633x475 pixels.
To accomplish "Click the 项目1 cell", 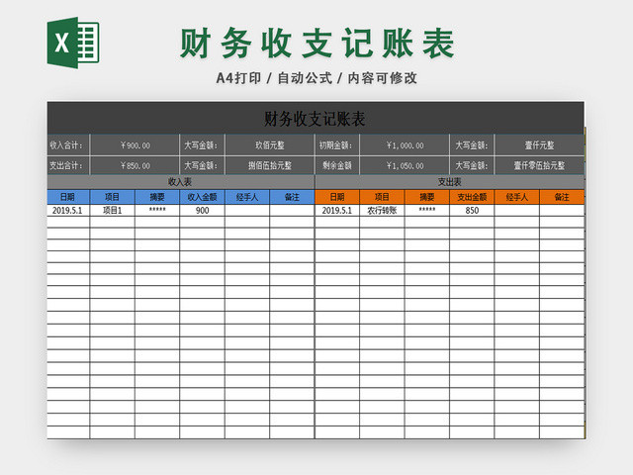I will pos(112,210).
